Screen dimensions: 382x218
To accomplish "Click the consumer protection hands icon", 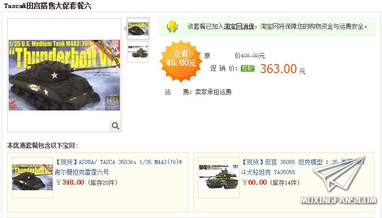I will point(172,26).
